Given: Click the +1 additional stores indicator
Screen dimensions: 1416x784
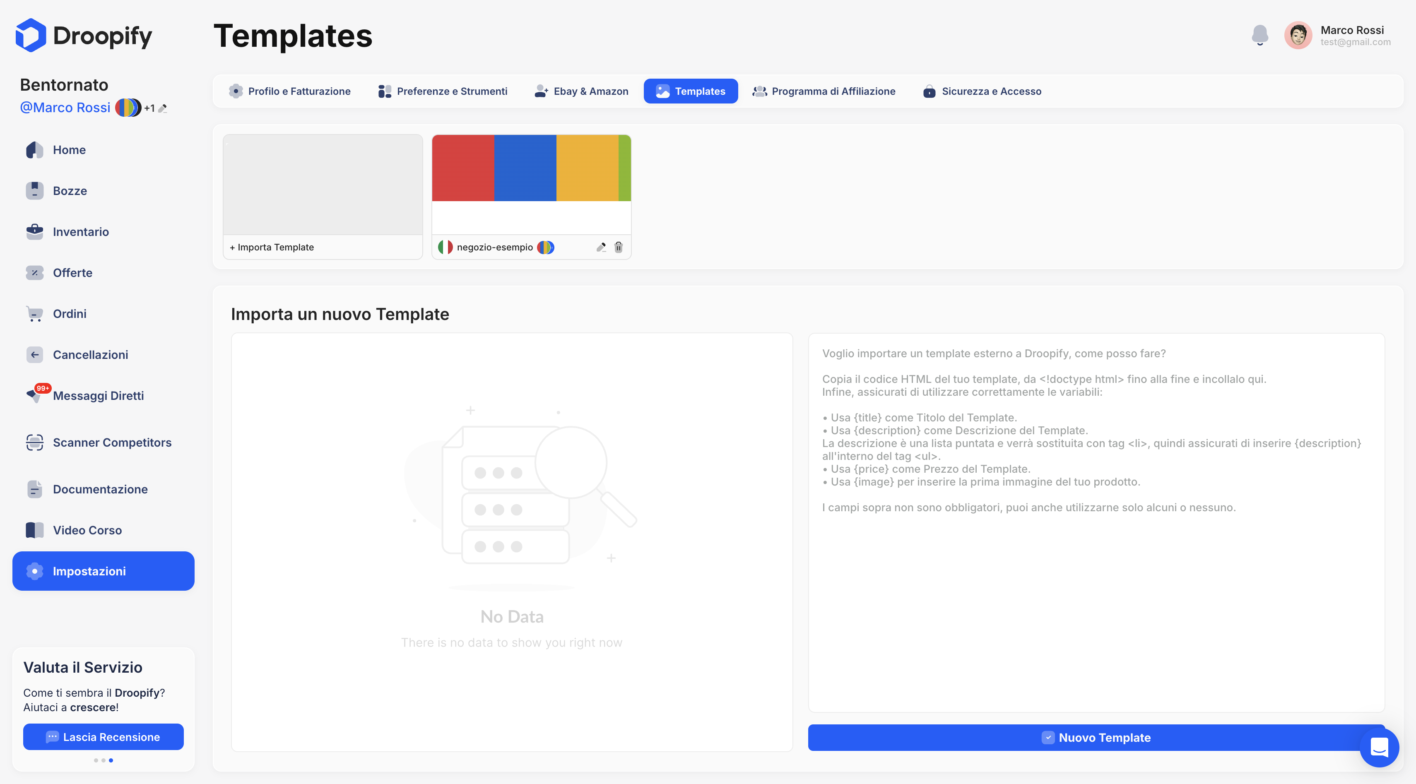Looking at the screenshot, I should pos(149,108).
